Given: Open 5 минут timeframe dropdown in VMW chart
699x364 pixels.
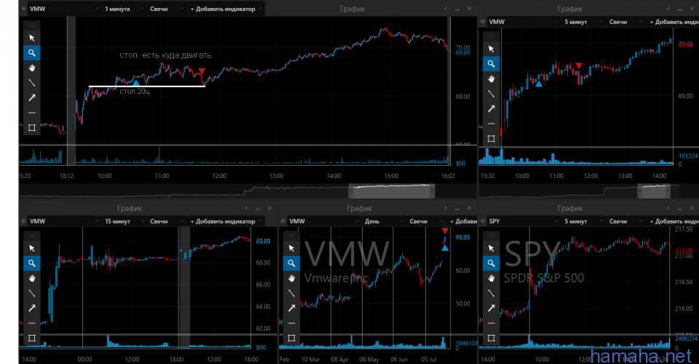Looking at the screenshot, I should [x=583, y=22].
